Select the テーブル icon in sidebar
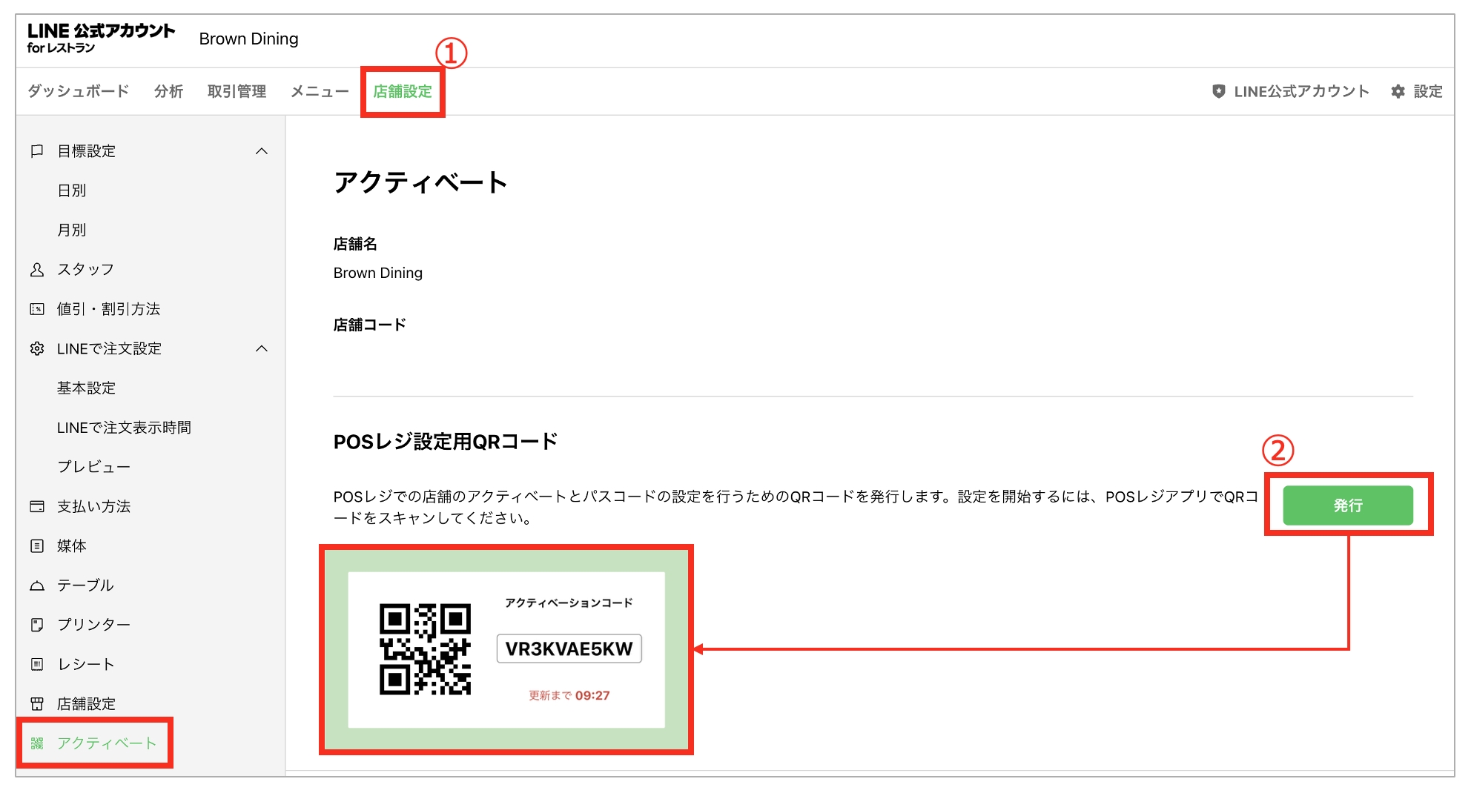Image resolution: width=1471 pixels, height=796 pixels. [36, 585]
